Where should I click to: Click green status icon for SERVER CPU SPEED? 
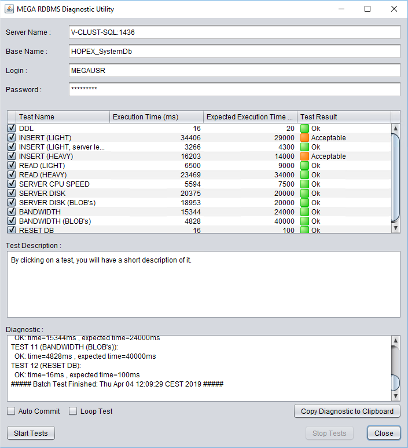point(304,184)
